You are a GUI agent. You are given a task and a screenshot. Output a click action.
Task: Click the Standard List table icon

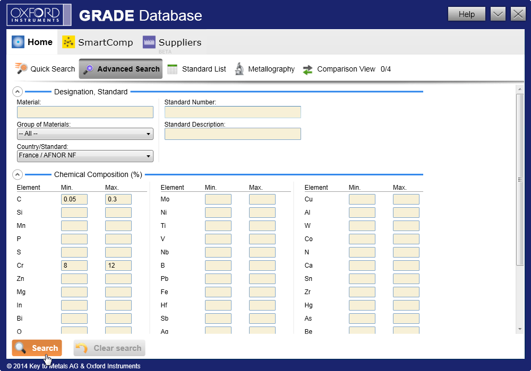click(x=173, y=69)
